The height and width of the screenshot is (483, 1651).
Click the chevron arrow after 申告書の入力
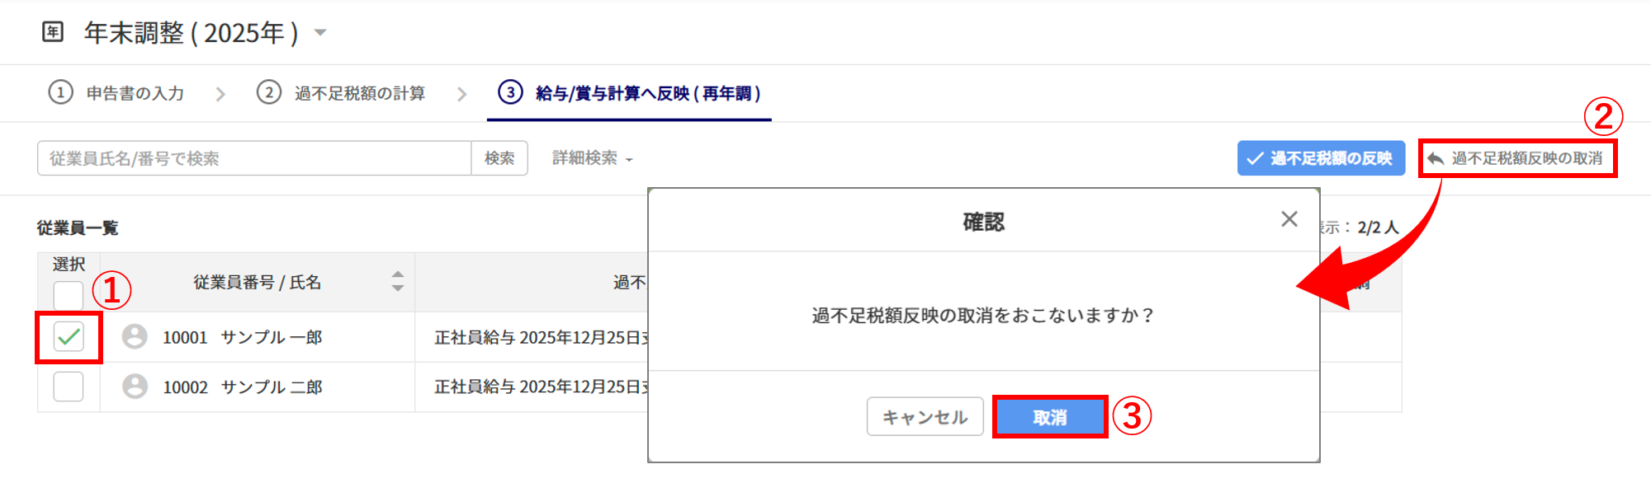220,94
